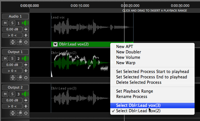This screenshot has width=200, height=121.
Task: Select Dblr:Lead vox(3) in the menu
Action: [x=138, y=105]
